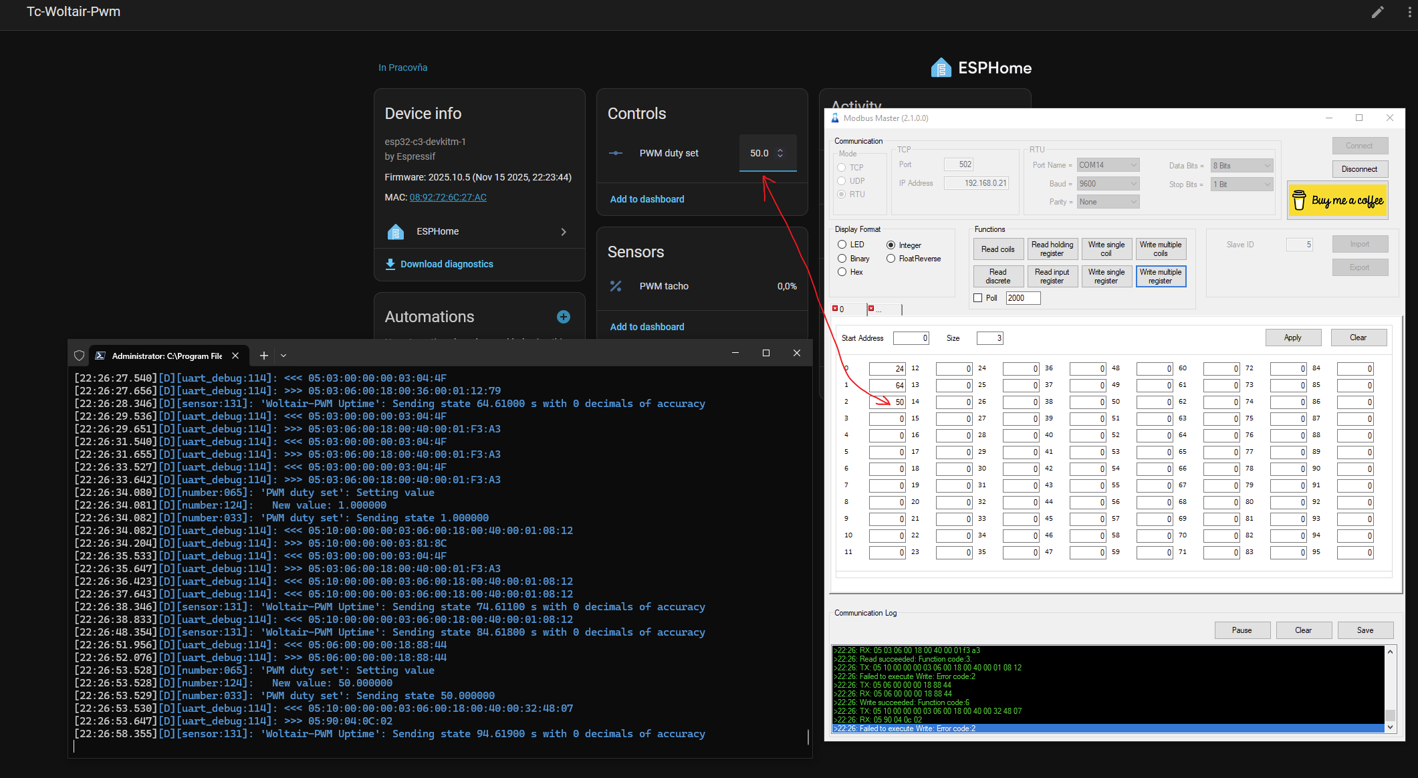1418x778 pixels.
Task: Click the Read holding register button
Action: click(x=1052, y=249)
